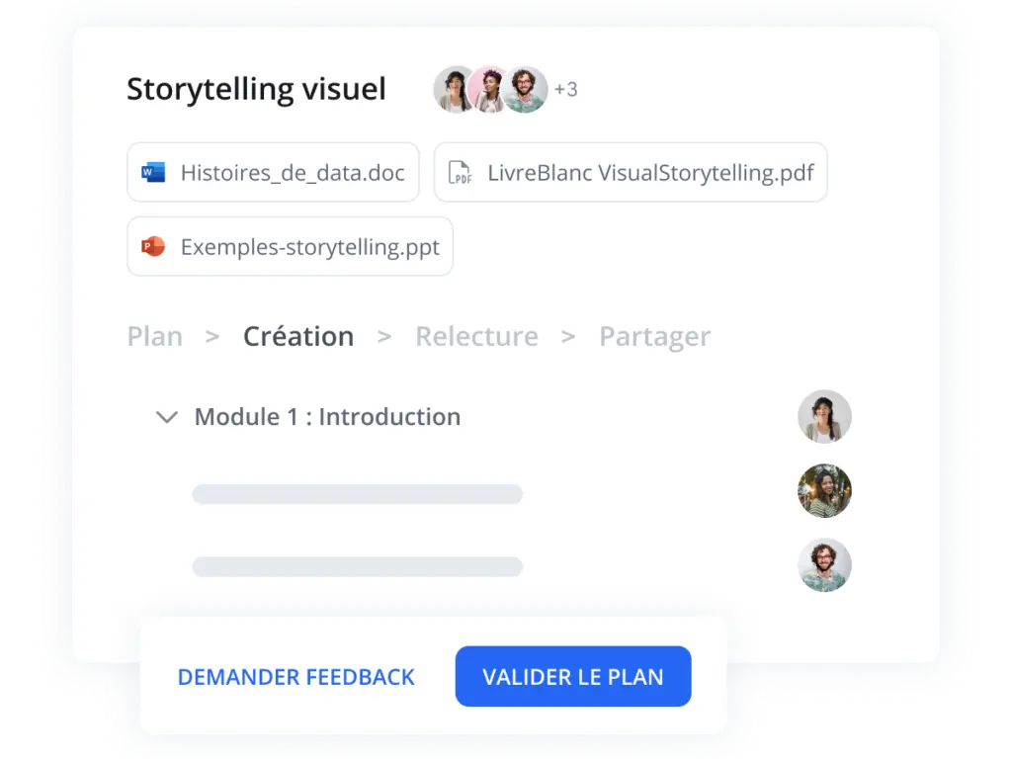The height and width of the screenshot is (759, 1012).
Task: Open the LivreBlanc VisualStorytelling.pdf file name
Action: click(650, 173)
